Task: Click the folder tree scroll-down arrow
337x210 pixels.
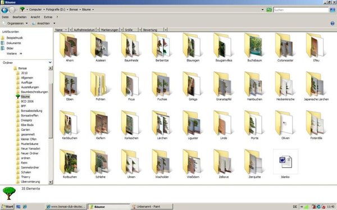Action: (x=51, y=182)
